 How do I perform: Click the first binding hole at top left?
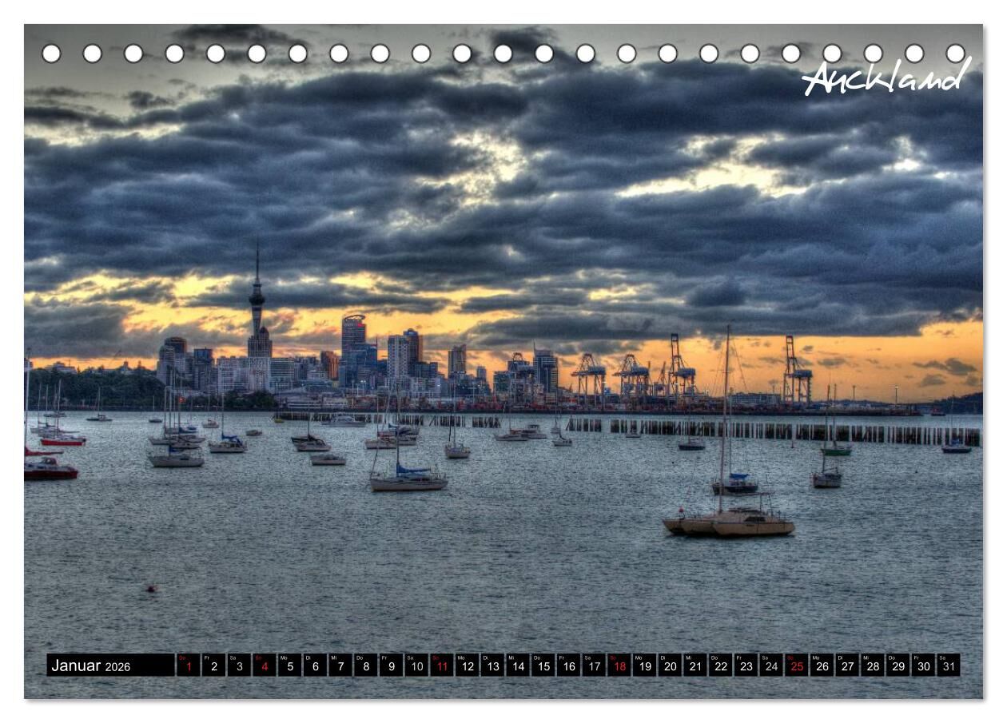(51, 54)
